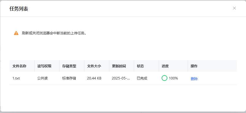The height and width of the screenshot is (113, 246).
Task: Select the 进度 column header
Action: click(x=165, y=66)
